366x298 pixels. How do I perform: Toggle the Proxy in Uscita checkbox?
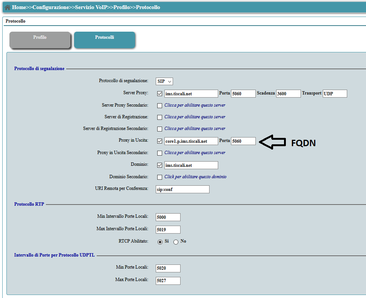tap(159, 141)
